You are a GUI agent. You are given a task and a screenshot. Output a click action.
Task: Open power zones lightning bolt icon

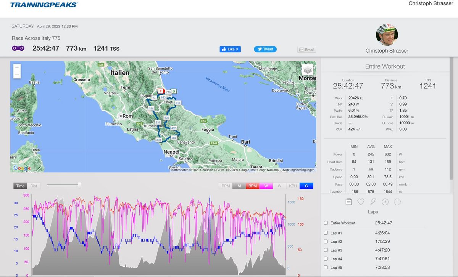[x=373, y=202]
